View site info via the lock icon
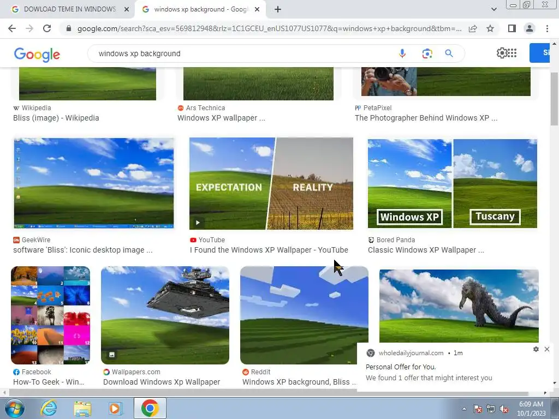The width and height of the screenshot is (559, 419). tap(69, 28)
